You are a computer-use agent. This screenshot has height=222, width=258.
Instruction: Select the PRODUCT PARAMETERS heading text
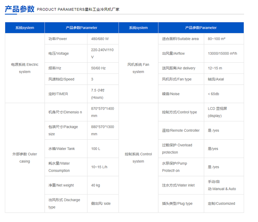[x=60, y=9]
